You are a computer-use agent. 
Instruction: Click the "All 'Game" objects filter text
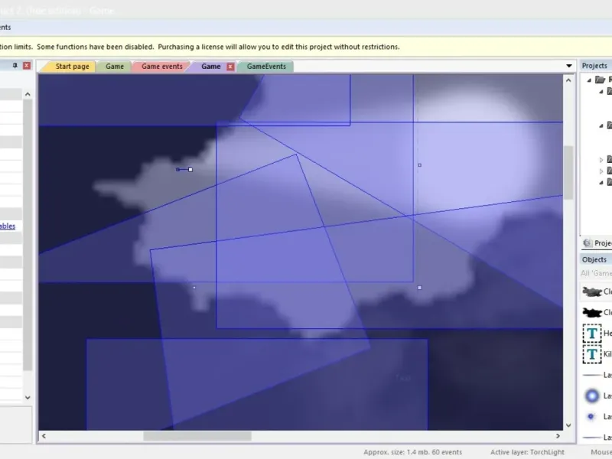coord(596,273)
